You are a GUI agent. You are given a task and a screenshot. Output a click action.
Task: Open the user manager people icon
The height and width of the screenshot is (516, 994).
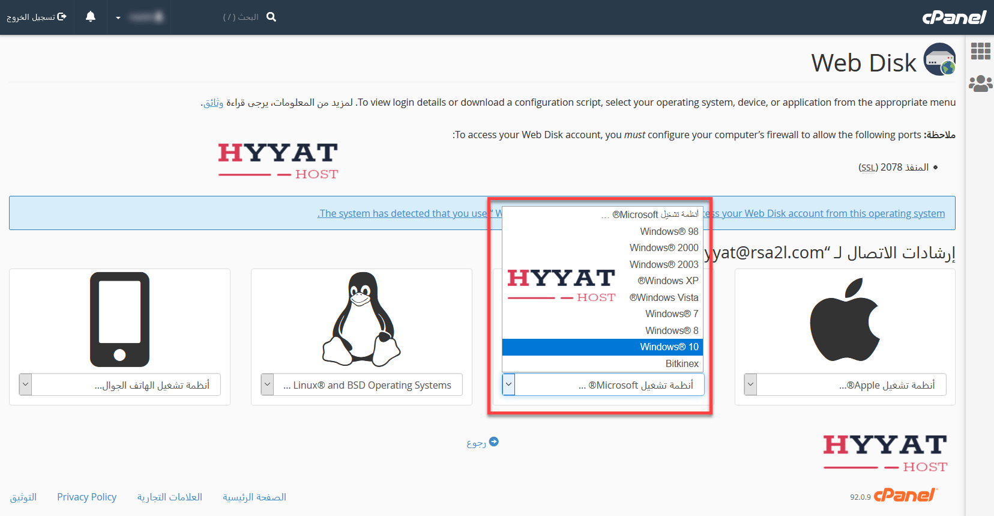pyautogui.click(x=981, y=83)
